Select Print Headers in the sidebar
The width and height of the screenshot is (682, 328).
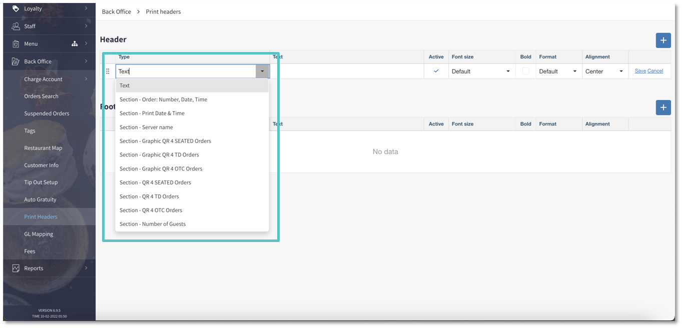coord(41,216)
